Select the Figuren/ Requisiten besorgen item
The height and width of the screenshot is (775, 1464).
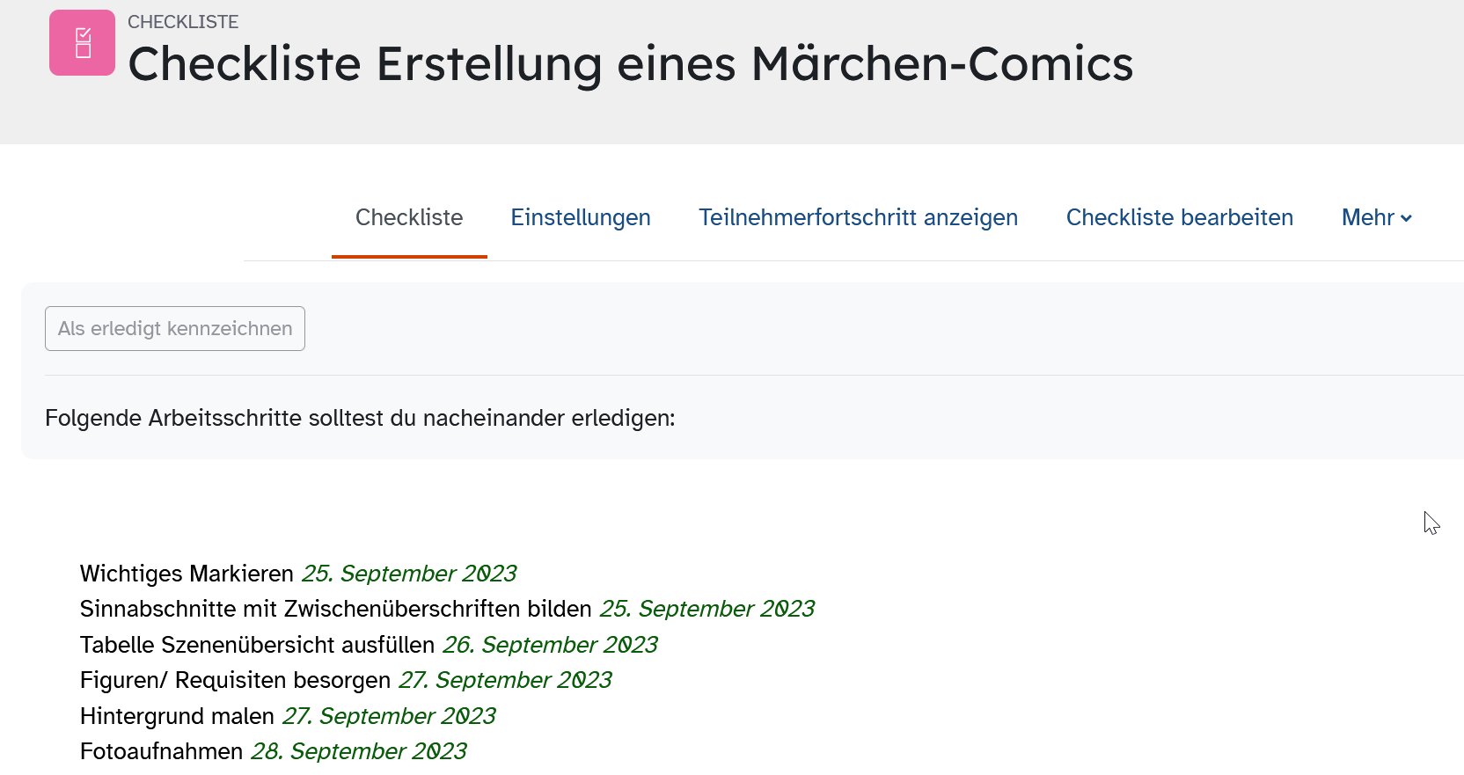(x=235, y=680)
